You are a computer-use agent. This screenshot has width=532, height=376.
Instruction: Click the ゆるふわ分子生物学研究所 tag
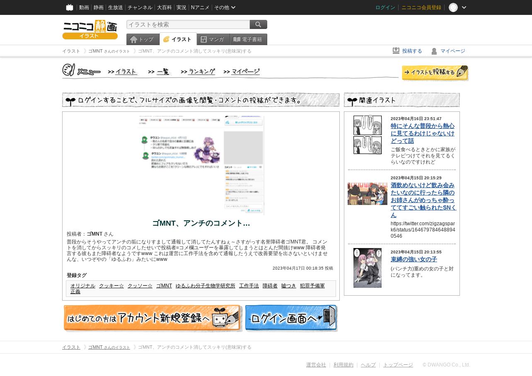206,286
